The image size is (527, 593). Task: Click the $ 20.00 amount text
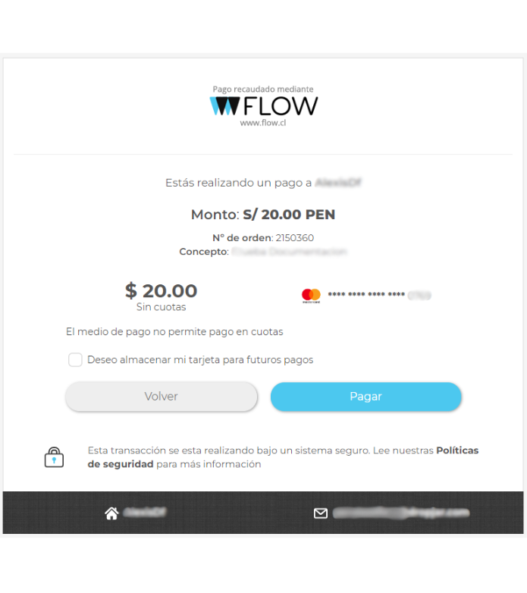pos(161,291)
